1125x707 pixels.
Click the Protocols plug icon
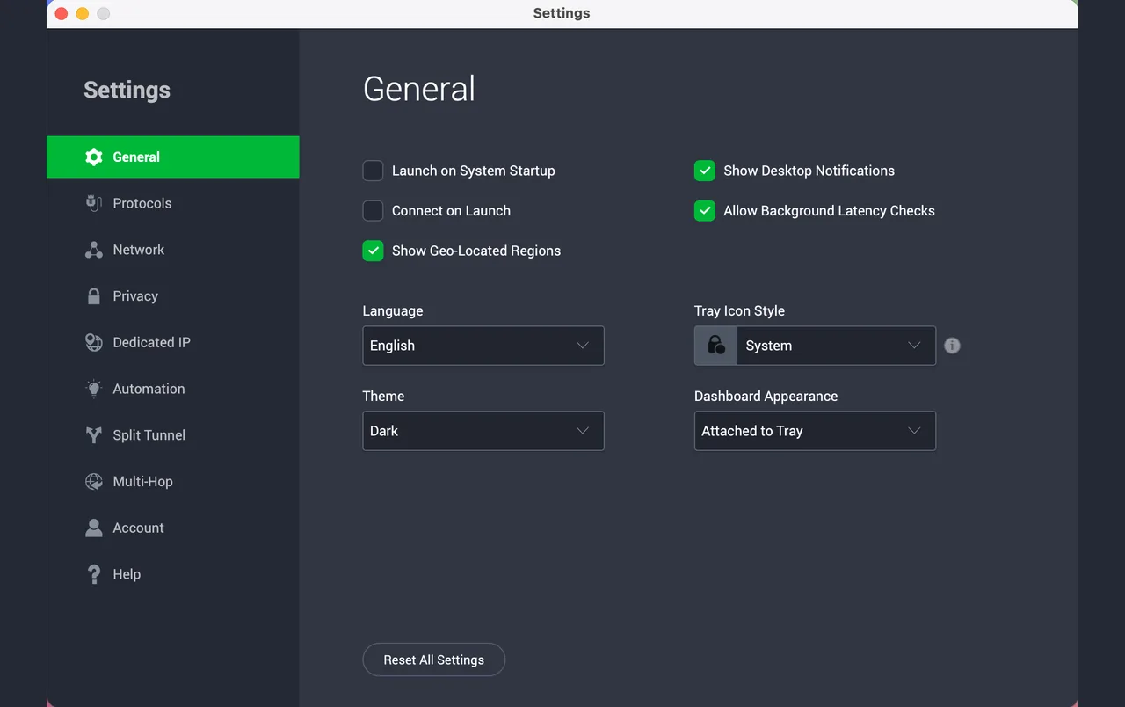[x=94, y=203]
